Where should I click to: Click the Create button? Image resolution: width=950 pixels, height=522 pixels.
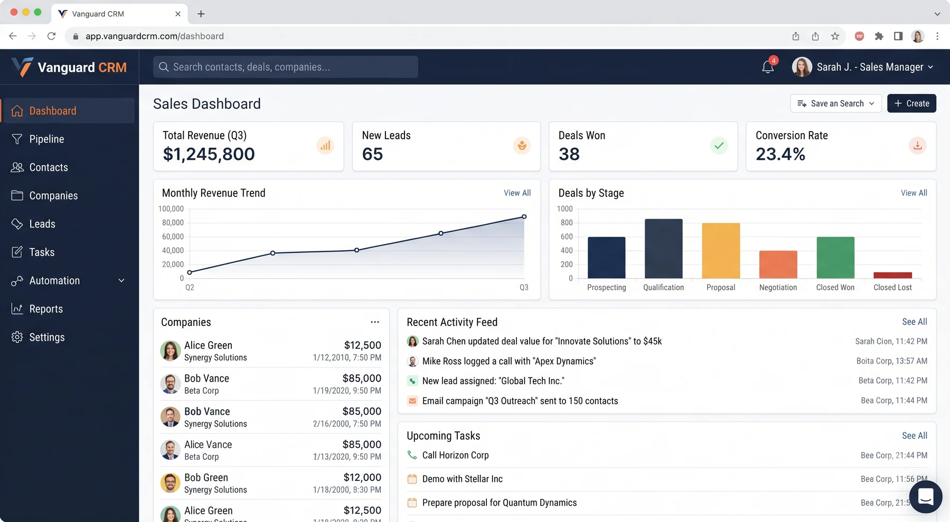click(911, 103)
